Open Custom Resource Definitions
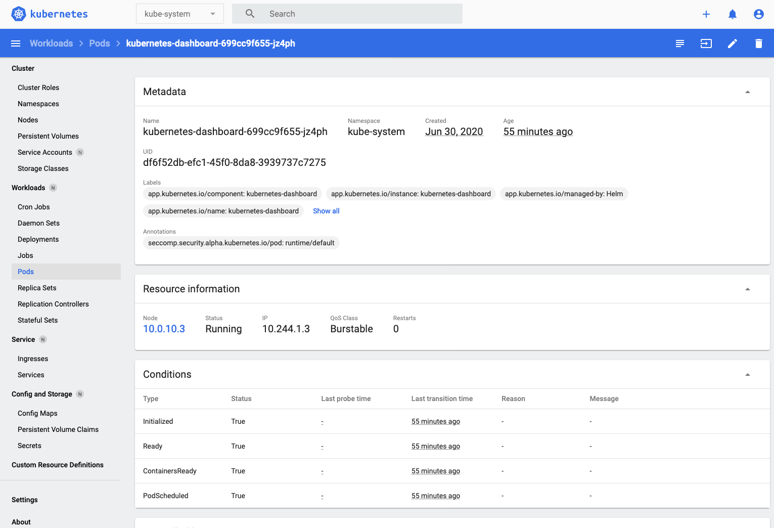The image size is (774, 528). [58, 465]
